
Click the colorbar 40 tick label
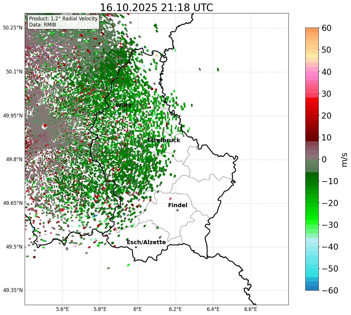(x=326, y=72)
